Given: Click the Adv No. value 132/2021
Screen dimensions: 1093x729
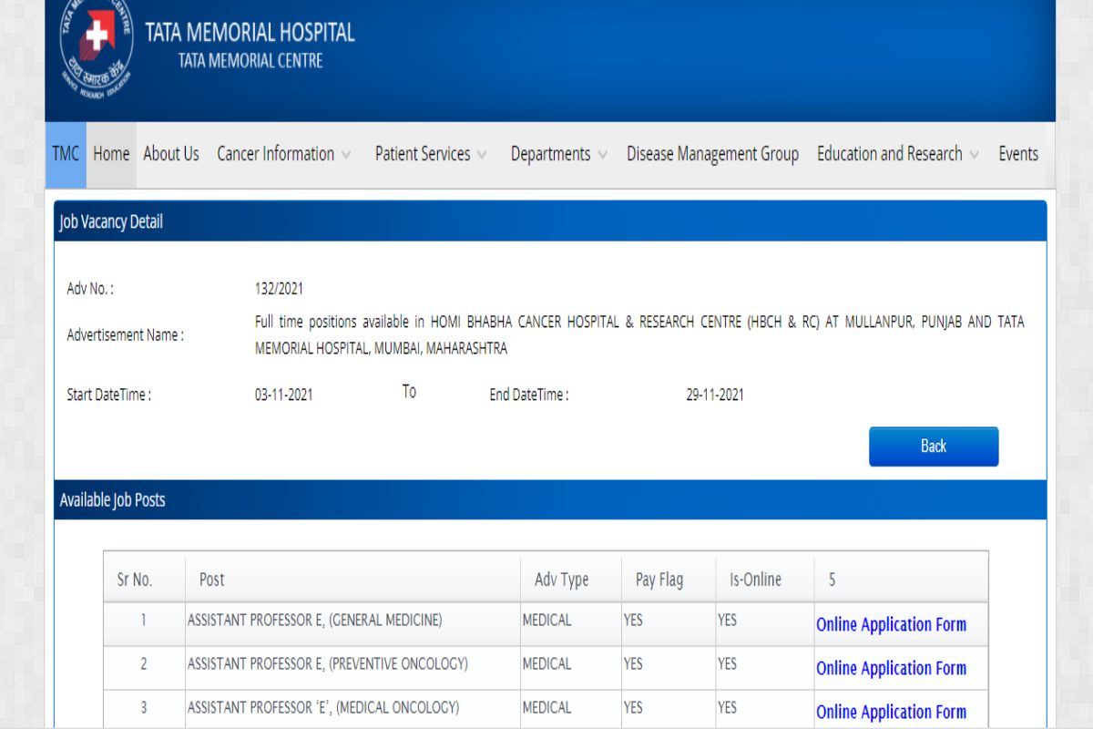Looking at the screenshot, I should 279,289.
